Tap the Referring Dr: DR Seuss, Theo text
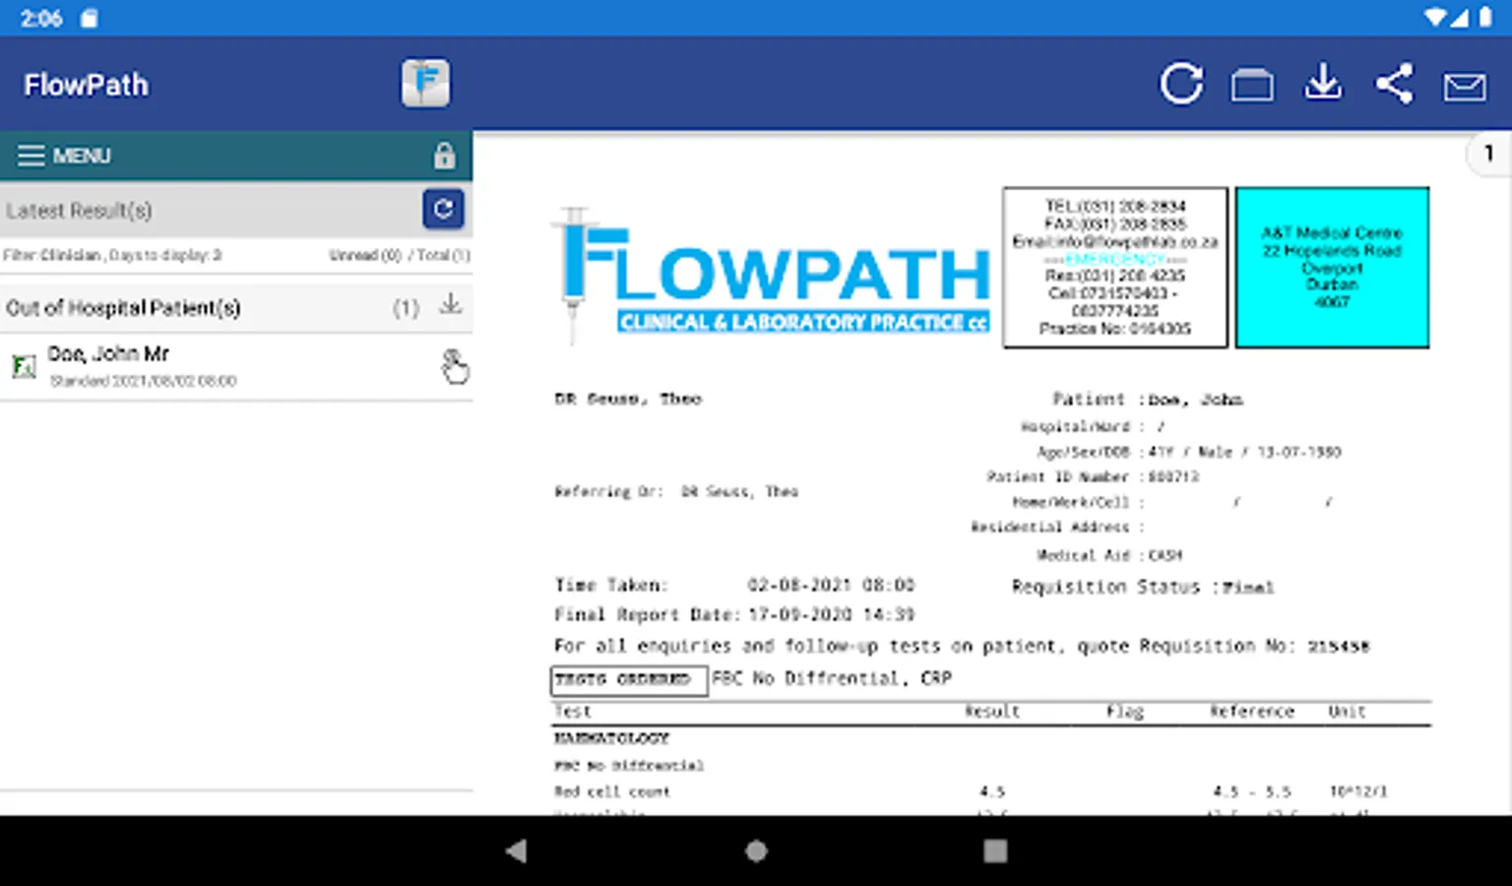This screenshot has width=1512, height=886. tap(676, 491)
